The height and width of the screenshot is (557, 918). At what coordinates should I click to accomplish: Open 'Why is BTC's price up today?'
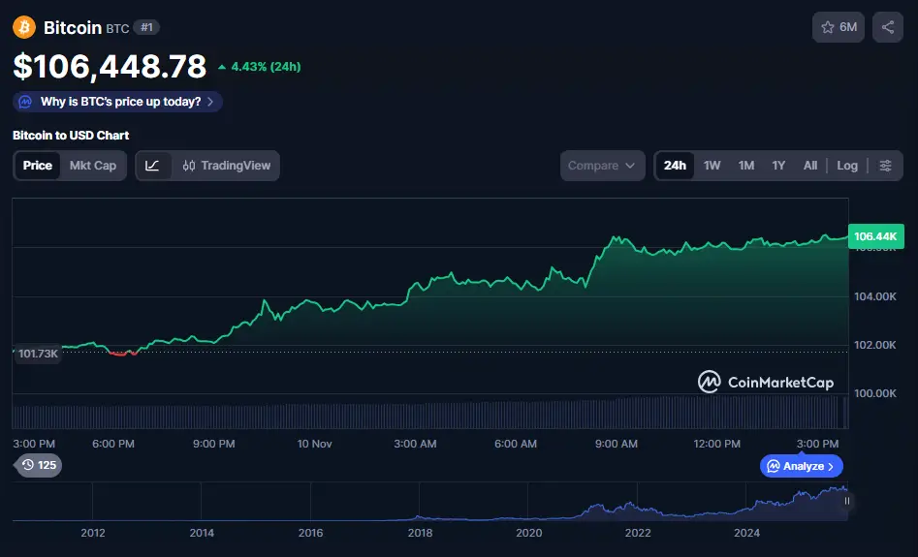(x=117, y=102)
